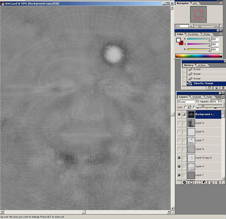
Task: Show Layer 2 via visibility box
Action: pyautogui.click(x=179, y=123)
